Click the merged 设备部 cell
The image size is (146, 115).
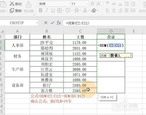point(17,85)
